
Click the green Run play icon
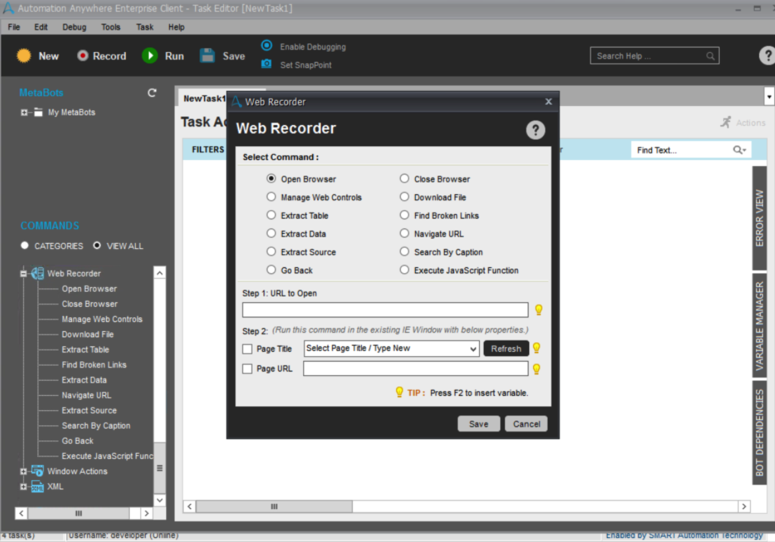[150, 56]
